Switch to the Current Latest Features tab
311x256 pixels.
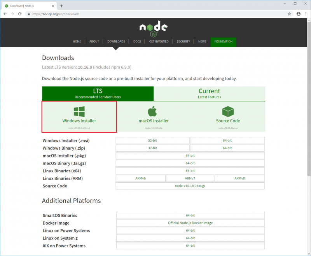coord(210,93)
